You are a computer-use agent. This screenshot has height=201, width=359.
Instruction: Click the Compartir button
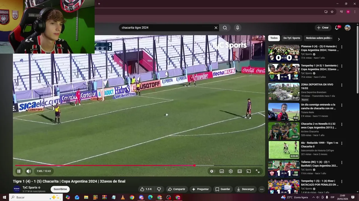pyautogui.click(x=176, y=189)
